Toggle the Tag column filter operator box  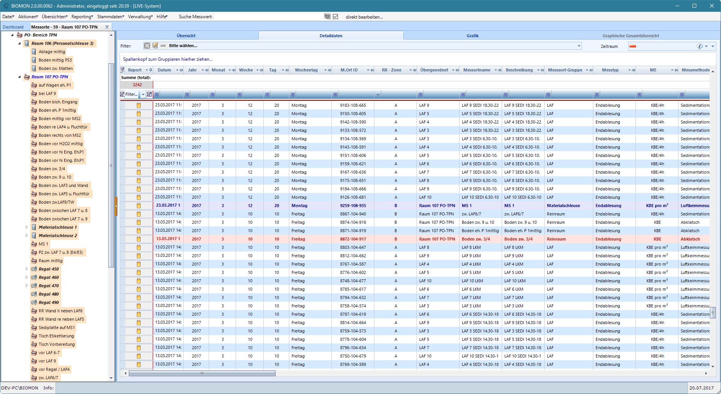coord(267,94)
